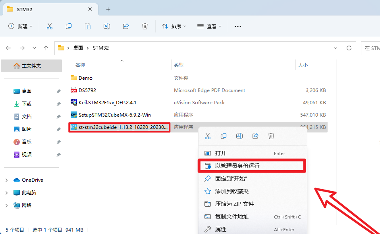Click the Delete trash icon in the context menu
380x234 pixels.
pos(271,136)
